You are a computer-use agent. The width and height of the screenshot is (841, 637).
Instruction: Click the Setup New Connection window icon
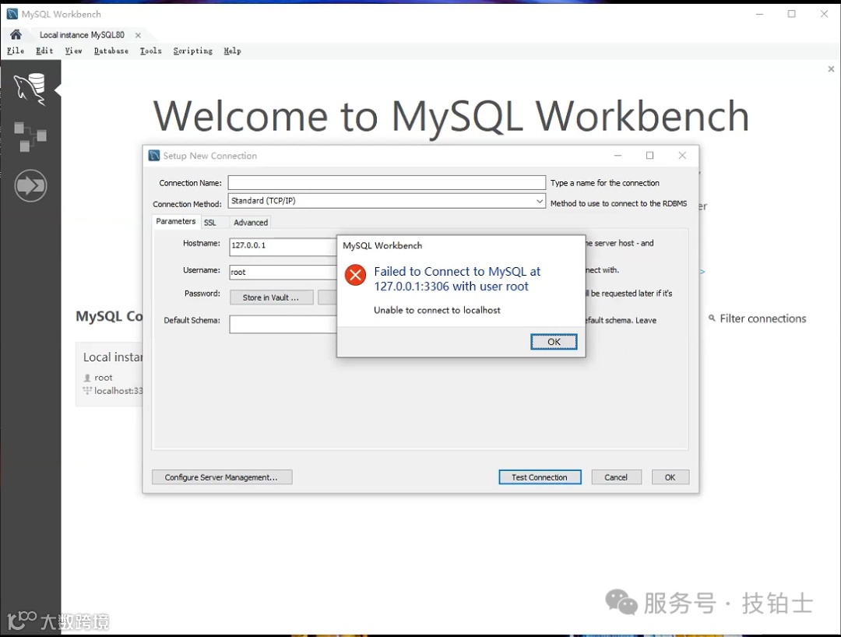154,156
